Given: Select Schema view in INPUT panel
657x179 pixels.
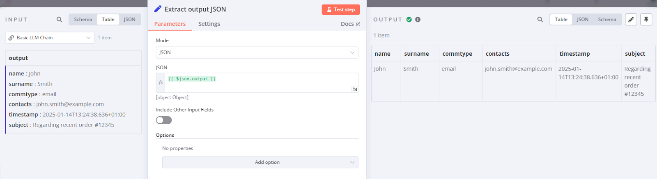Looking at the screenshot, I should point(83,19).
